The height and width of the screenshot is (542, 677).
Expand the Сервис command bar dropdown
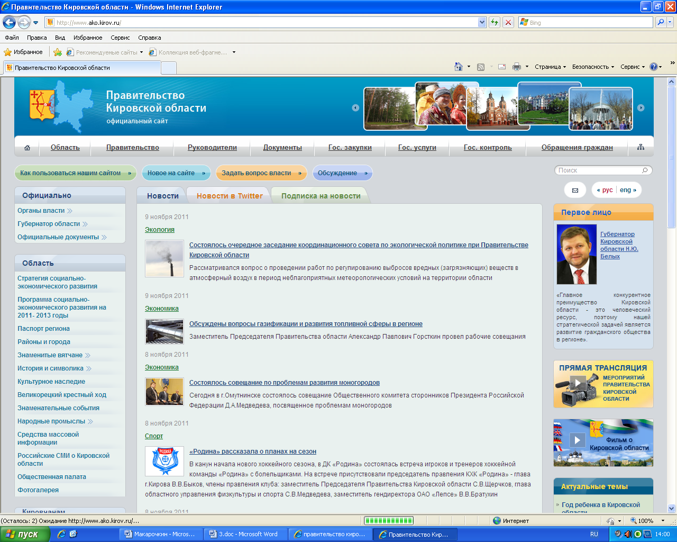(x=633, y=67)
